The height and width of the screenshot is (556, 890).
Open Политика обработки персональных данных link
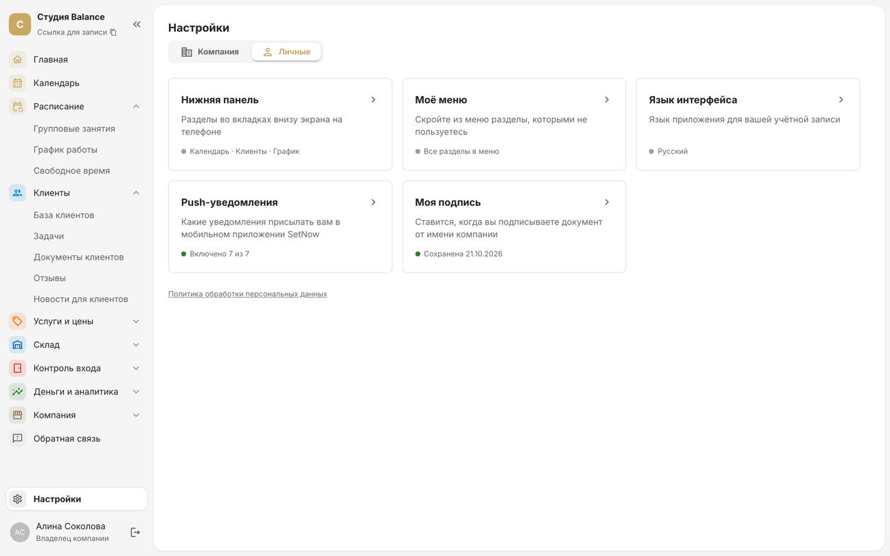point(248,294)
